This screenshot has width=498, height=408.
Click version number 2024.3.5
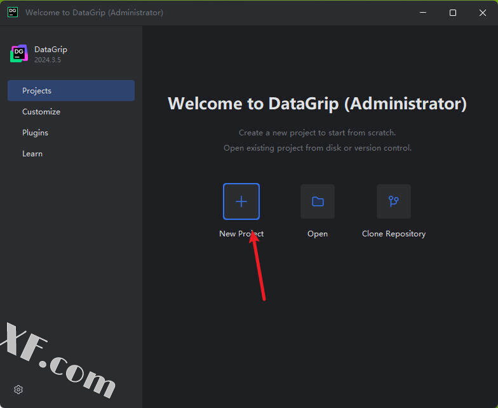point(48,60)
